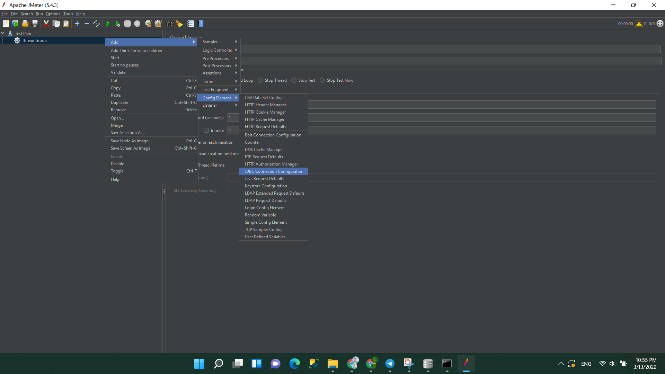Screen dimensions: 665x374
Task: Select the Stop Thread radio button
Action: point(260,80)
